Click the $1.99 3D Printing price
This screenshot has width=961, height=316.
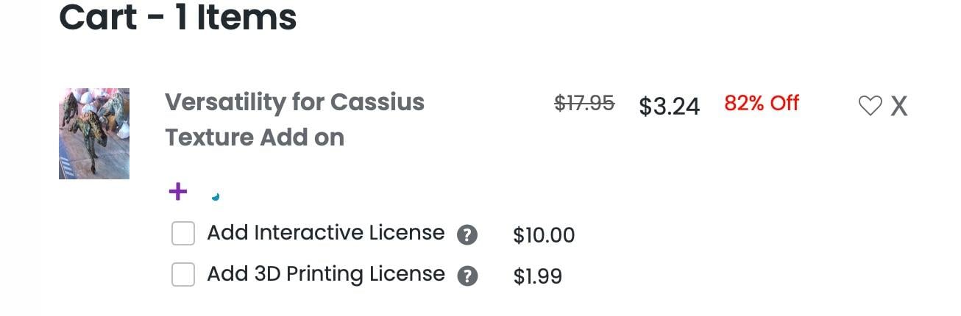click(537, 276)
